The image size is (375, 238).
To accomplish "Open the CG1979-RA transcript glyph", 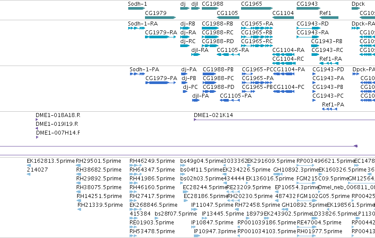I will 160,37.
